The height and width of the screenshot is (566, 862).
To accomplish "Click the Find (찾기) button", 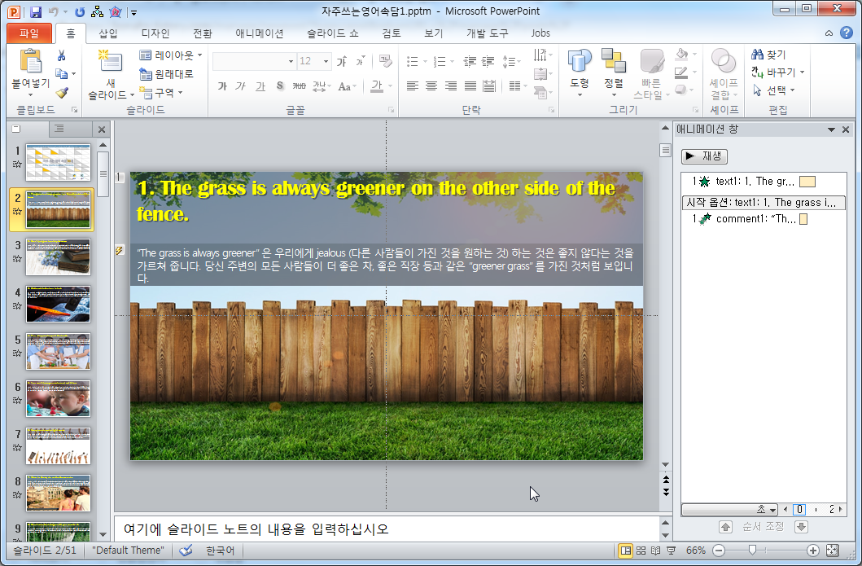I will [769, 55].
